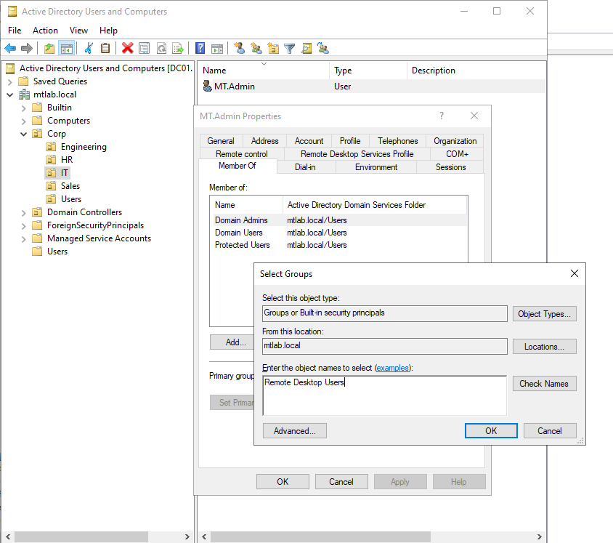Click OK in MT.Admin Properties dialog
The height and width of the screenshot is (543, 613).
pyautogui.click(x=283, y=482)
